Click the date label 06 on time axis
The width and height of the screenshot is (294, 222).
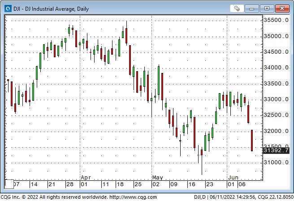point(242,184)
